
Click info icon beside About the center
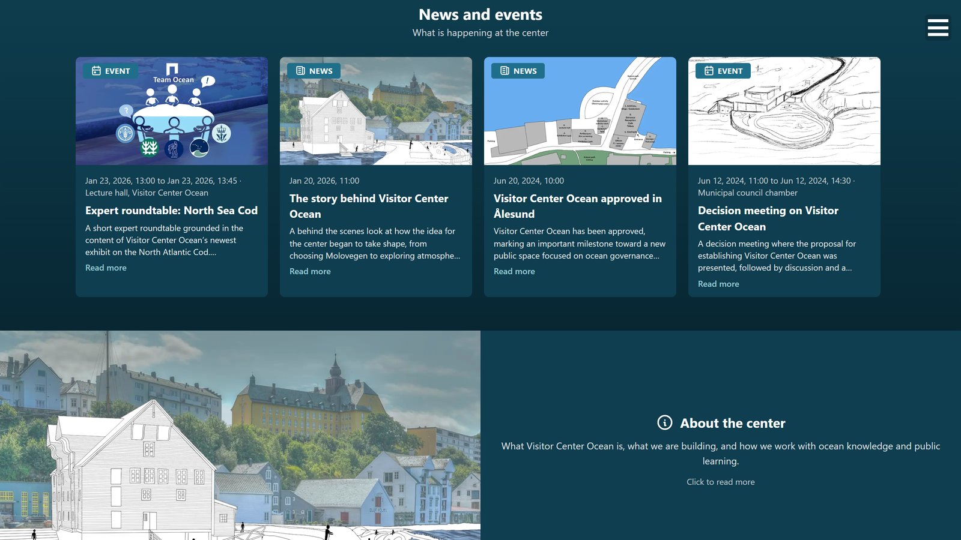[665, 422]
